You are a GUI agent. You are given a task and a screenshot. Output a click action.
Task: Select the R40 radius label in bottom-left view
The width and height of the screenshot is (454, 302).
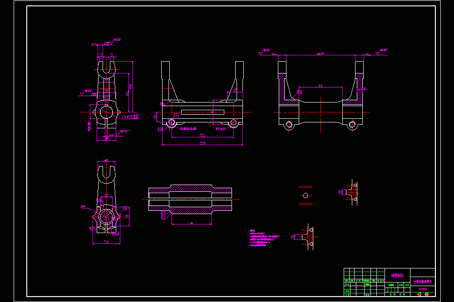(99, 200)
